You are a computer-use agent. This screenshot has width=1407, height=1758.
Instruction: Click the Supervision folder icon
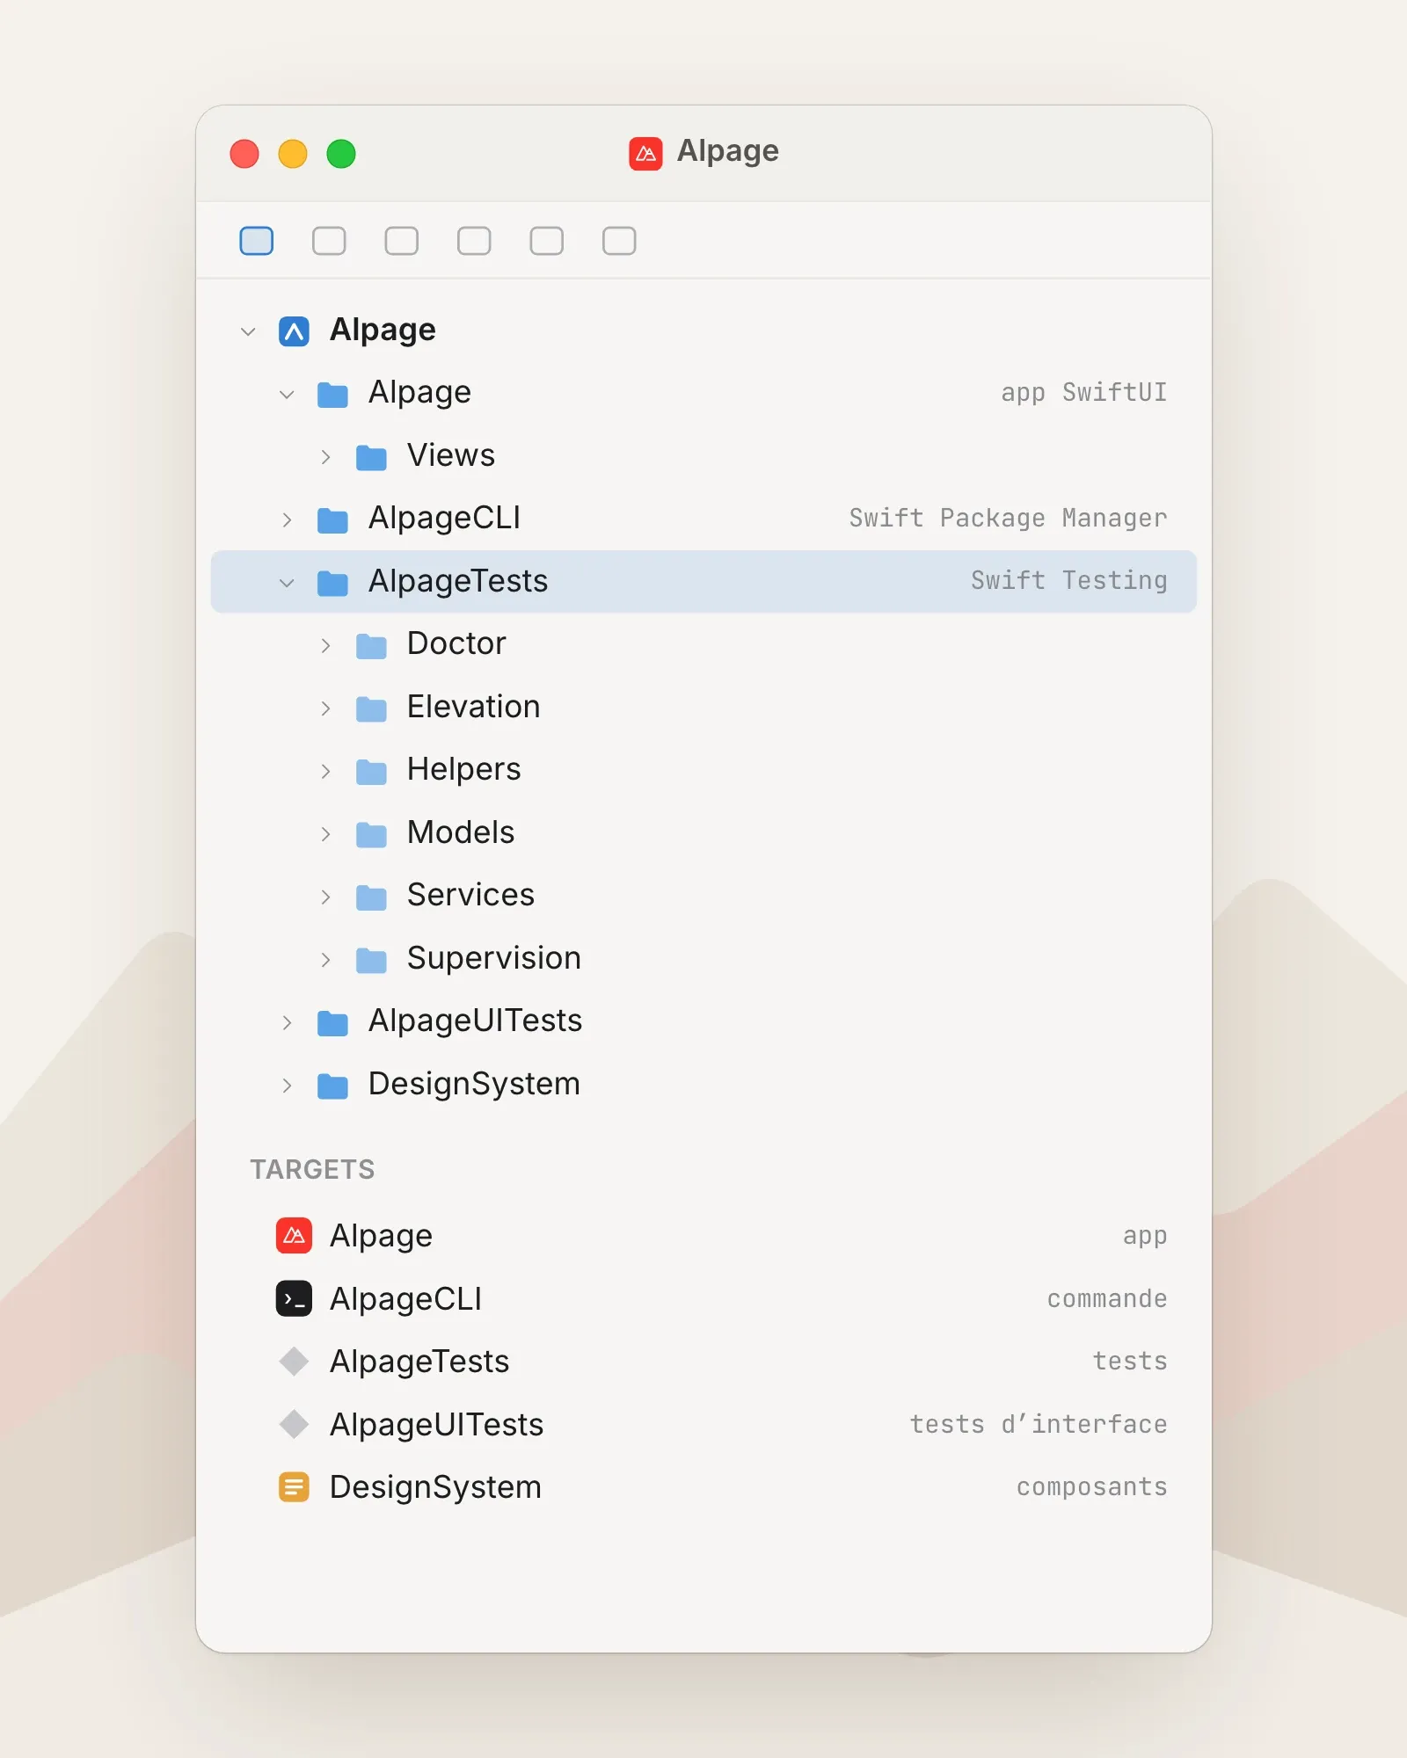(371, 960)
